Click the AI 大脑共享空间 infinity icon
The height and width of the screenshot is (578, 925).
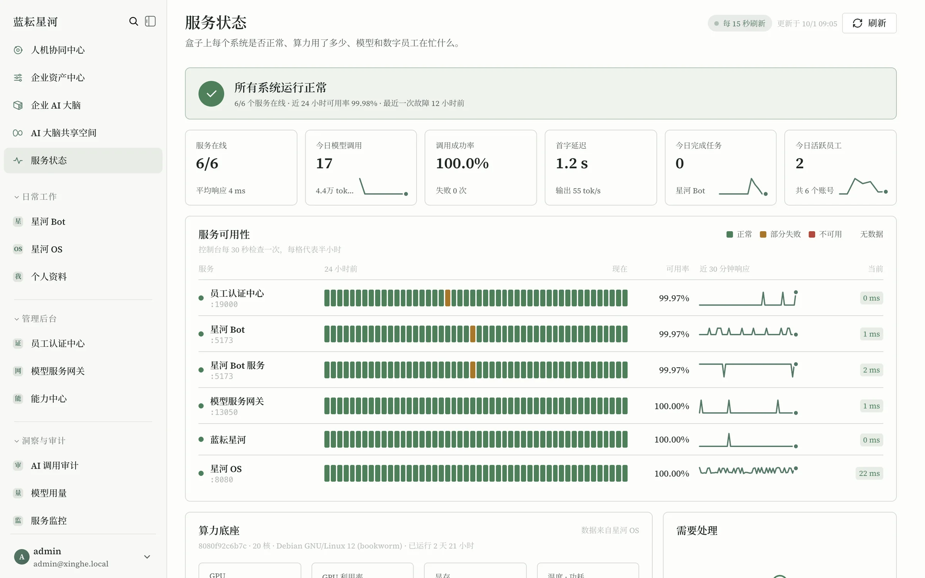(x=18, y=133)
